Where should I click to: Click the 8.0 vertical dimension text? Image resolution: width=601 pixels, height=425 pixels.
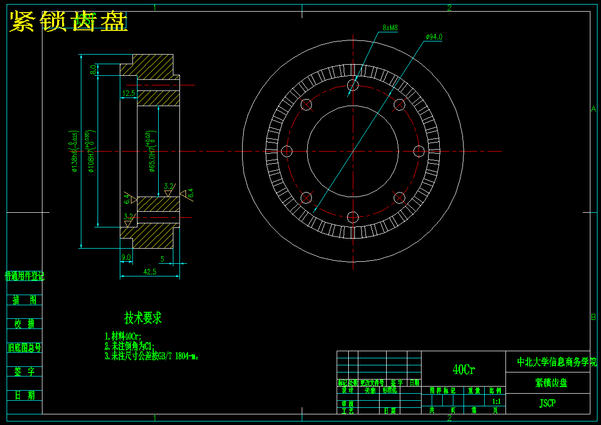click(93, 70)
